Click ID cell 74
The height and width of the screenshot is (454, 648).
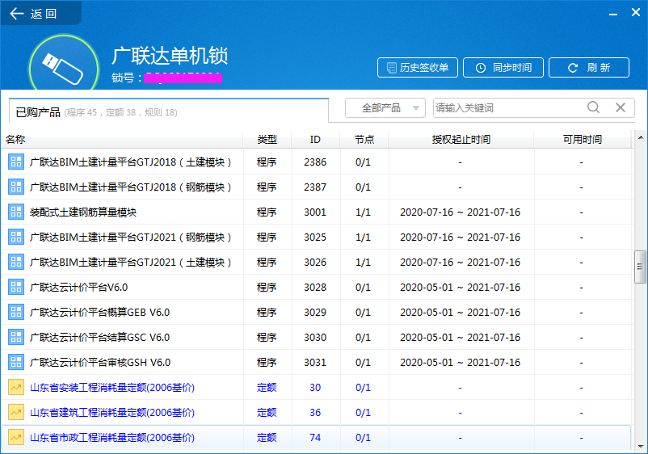point(315,438)
